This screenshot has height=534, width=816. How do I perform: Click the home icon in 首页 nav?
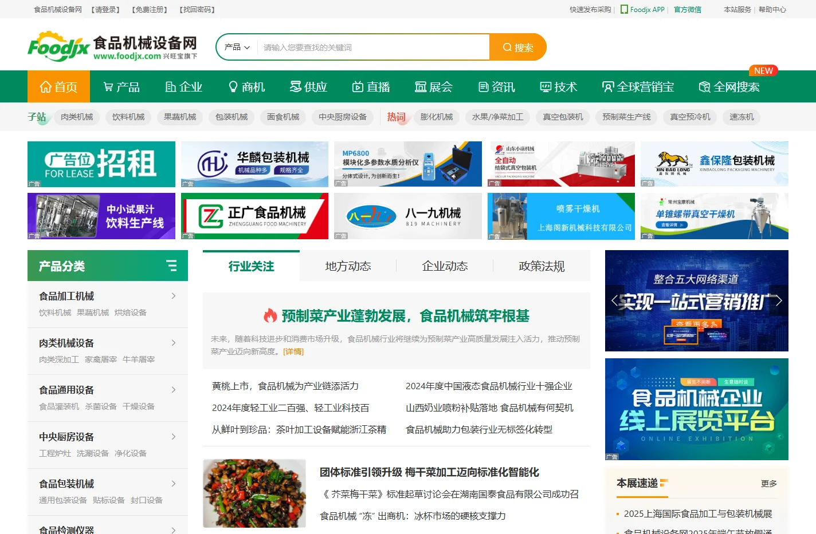tap(46, 87)
